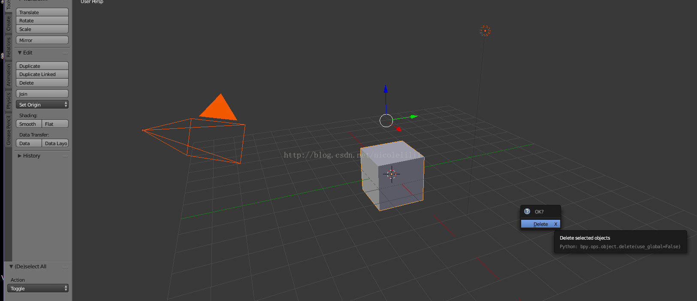The width and height of the screenshot is (697, 301).
Task: Click the green Y-axis manipulator arrow
Action: point(413,116)
